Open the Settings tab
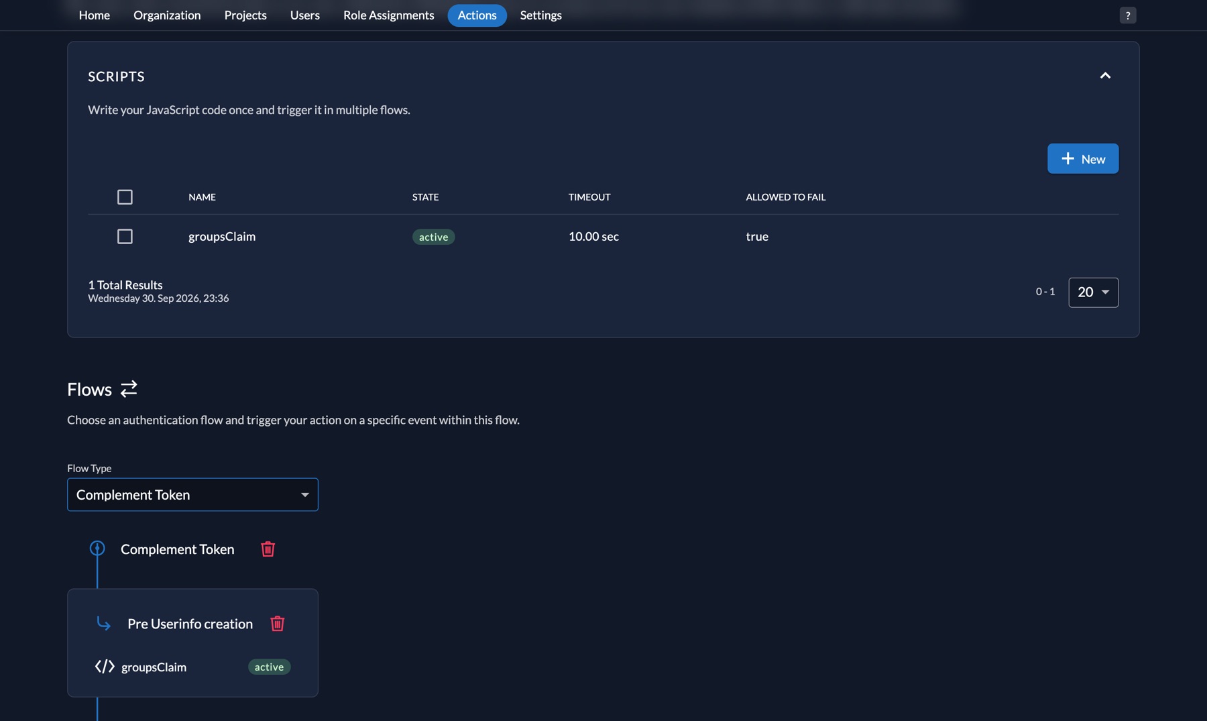Viewport: 1207px width, 721px height. (541, 15)
